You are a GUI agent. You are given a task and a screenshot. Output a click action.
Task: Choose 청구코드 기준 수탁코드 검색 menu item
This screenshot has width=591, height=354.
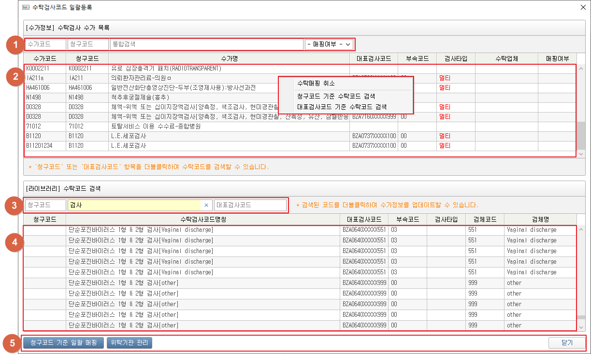(336, 97)
